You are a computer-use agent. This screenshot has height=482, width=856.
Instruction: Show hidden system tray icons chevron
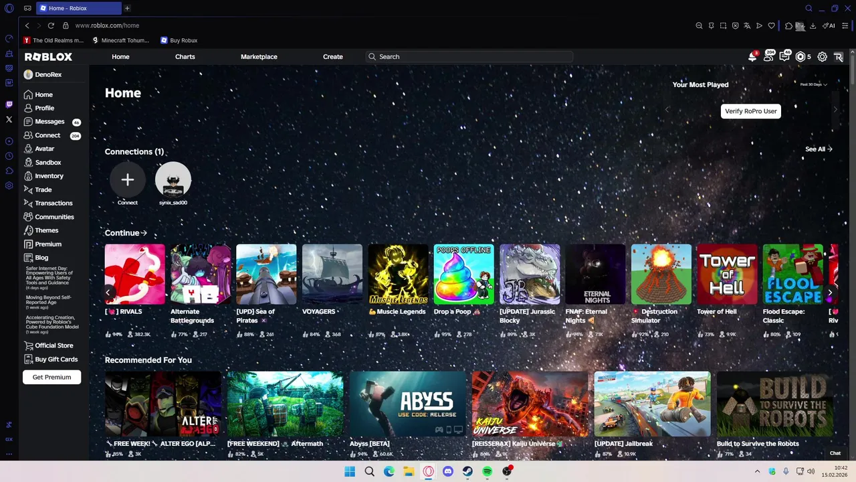point(757,471)
